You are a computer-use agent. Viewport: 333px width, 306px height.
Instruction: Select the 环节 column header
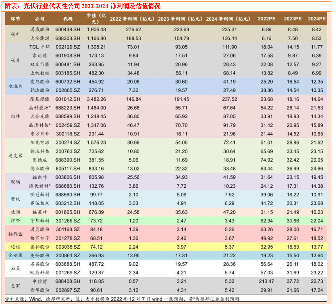[15, 19]
